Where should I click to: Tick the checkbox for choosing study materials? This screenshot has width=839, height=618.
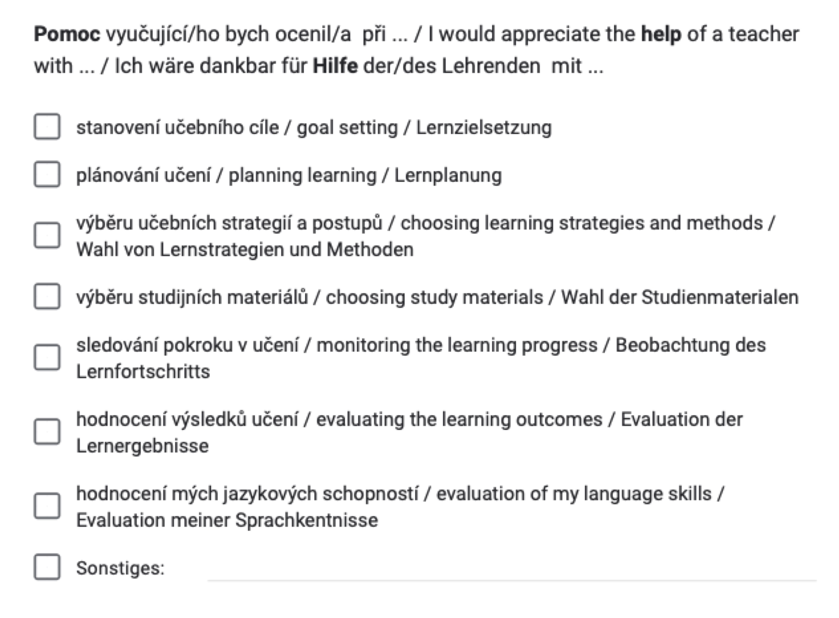(47, 297)
